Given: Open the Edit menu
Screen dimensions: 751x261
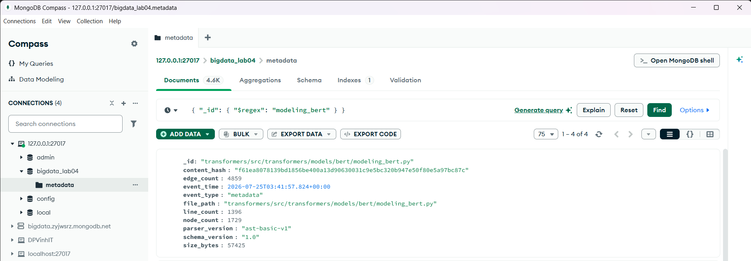Looking at the screenshot, I should point(47,21).
